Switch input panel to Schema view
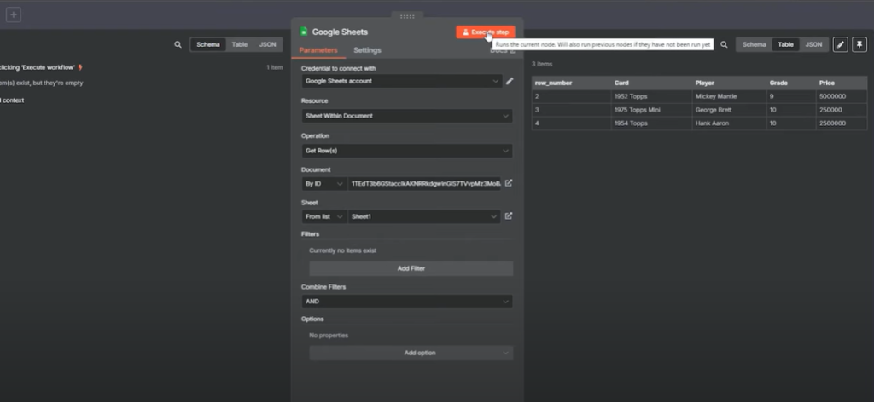The height and width of the screenshot is (402, 874). coord(208,44)
